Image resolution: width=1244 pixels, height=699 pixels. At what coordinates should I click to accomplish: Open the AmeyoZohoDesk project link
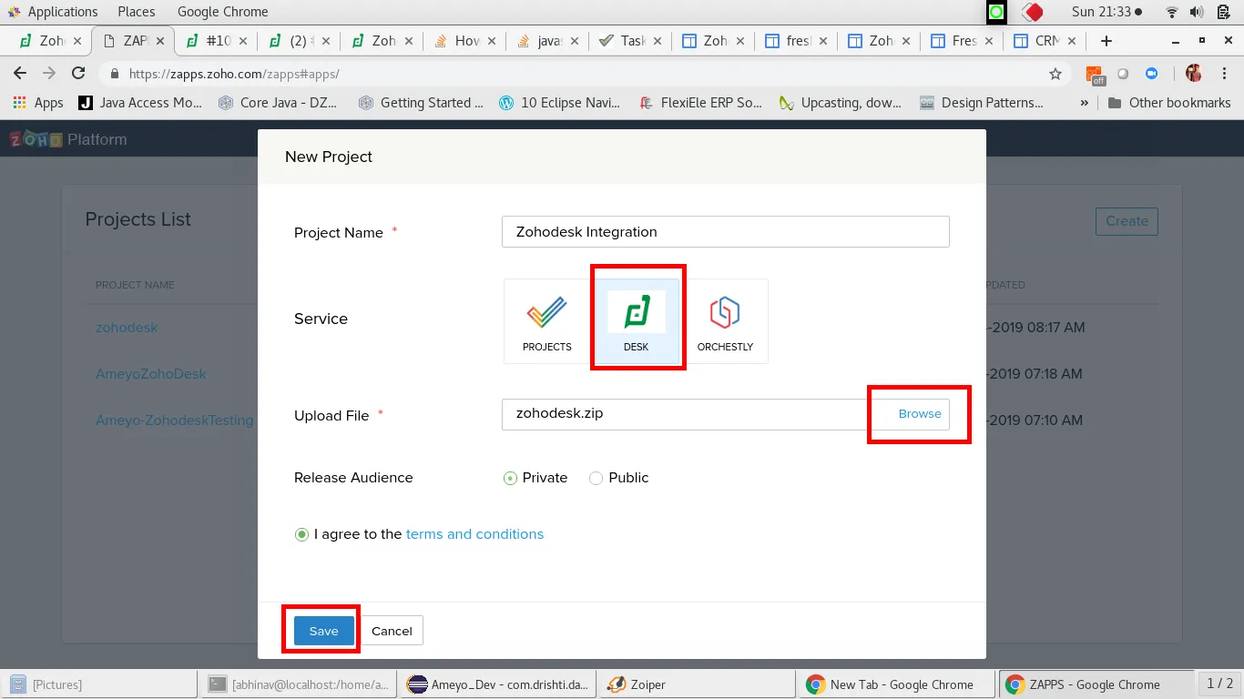151,374
